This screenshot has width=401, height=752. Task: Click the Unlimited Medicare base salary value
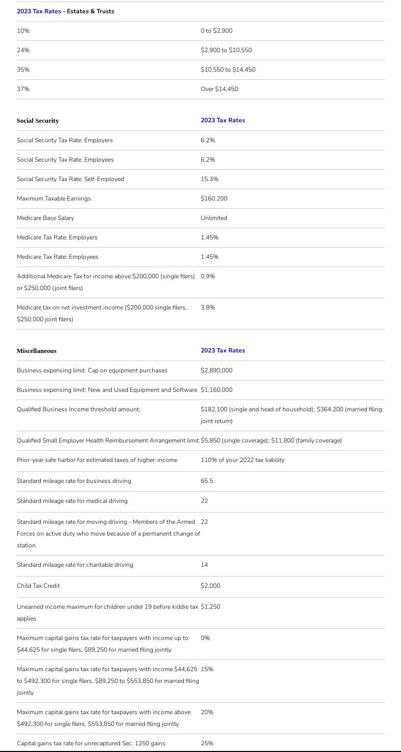(214, 218)
